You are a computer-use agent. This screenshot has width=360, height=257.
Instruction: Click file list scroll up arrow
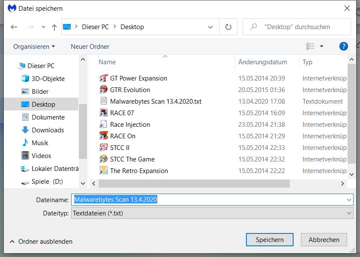[351, 60]
